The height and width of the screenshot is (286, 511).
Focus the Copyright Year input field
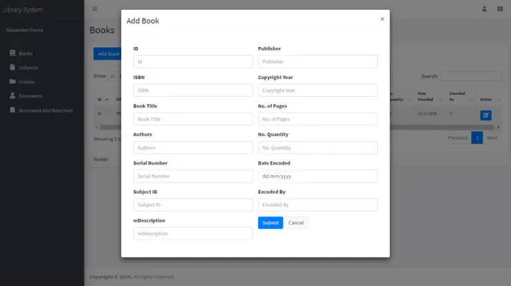point(318,90)
